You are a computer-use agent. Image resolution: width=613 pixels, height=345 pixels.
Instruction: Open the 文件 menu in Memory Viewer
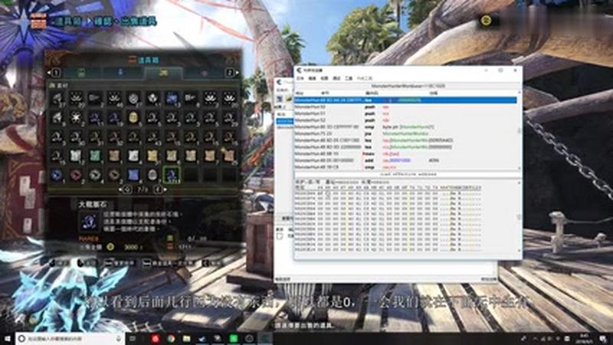click(x=300, y=79)
